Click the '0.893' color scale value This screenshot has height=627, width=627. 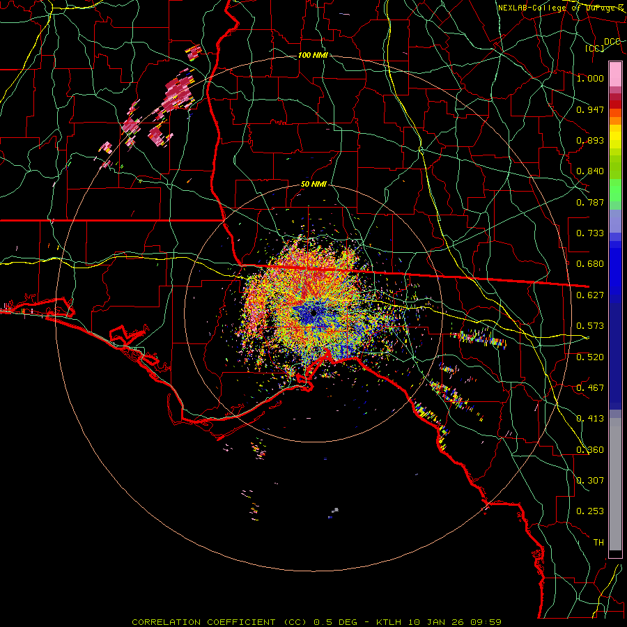(590, 140)
